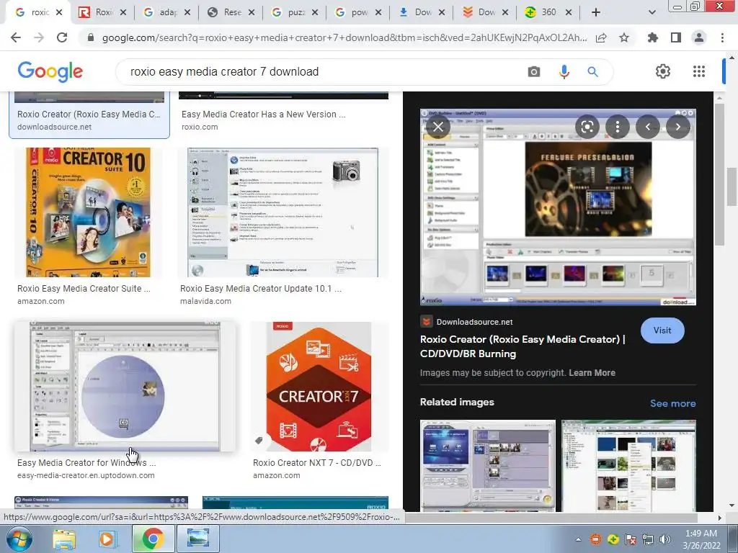Click 'See more' related images

(672, 403)
